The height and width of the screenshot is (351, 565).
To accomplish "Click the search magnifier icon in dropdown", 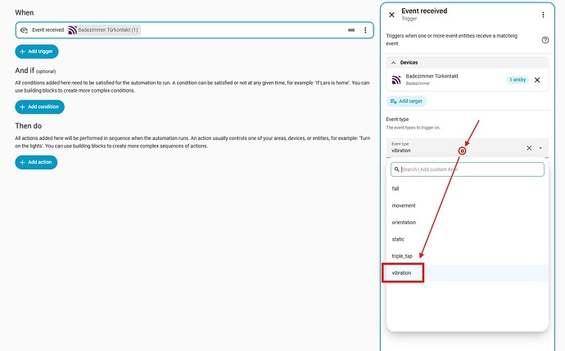I will (x=396, y=169).
